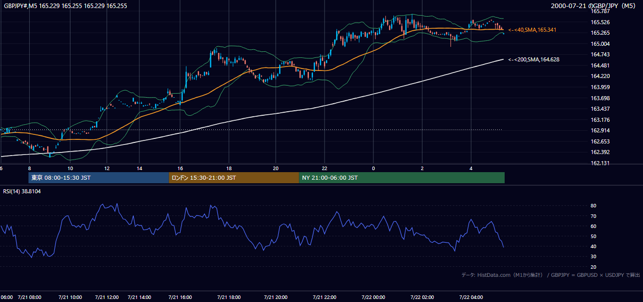
Task: Click price axis value 162.131
Action: click(600, 163)
